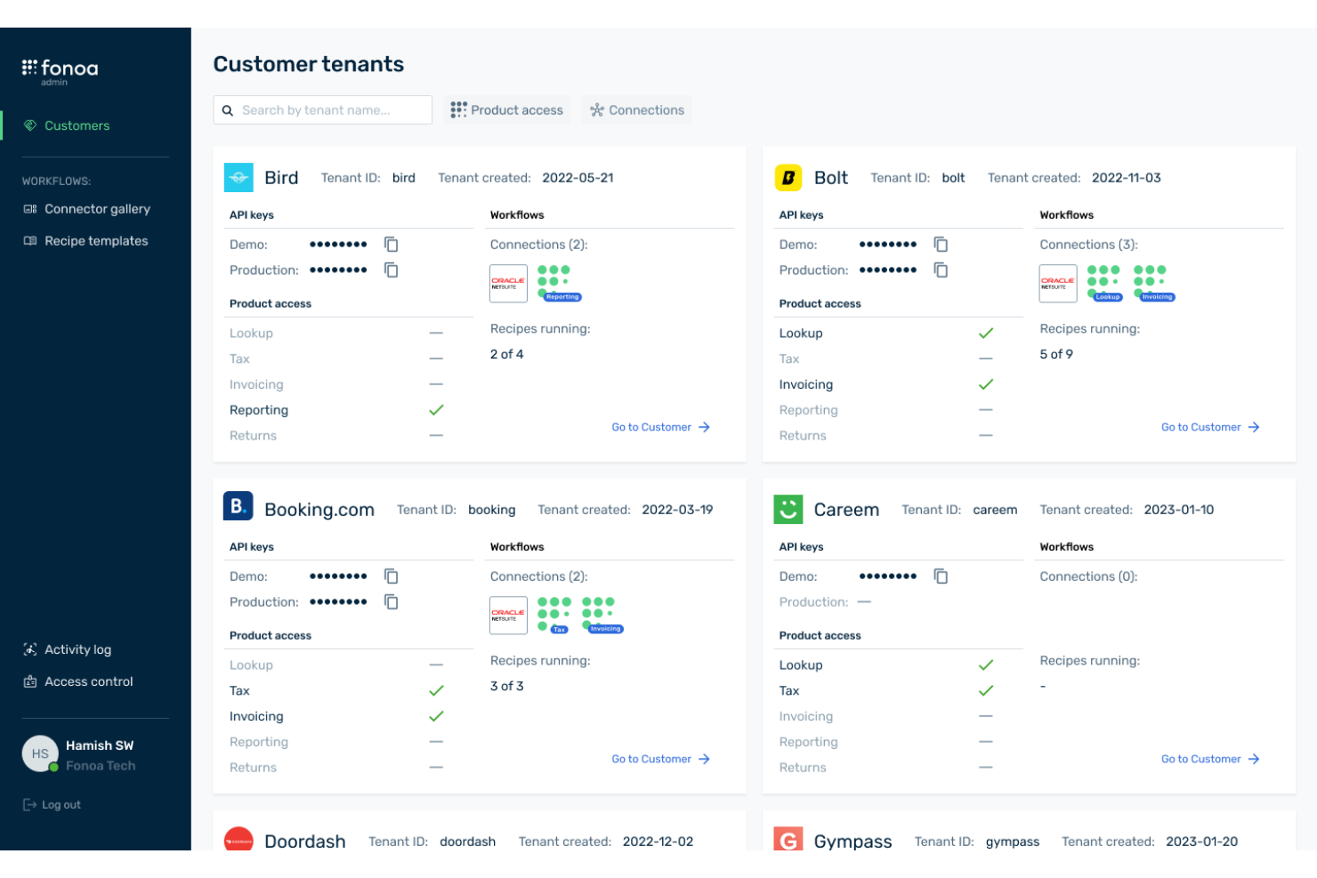This screenshot has height=878, width=1317.
Task: Filter tenants by Connections
Action: pos(637,110)
